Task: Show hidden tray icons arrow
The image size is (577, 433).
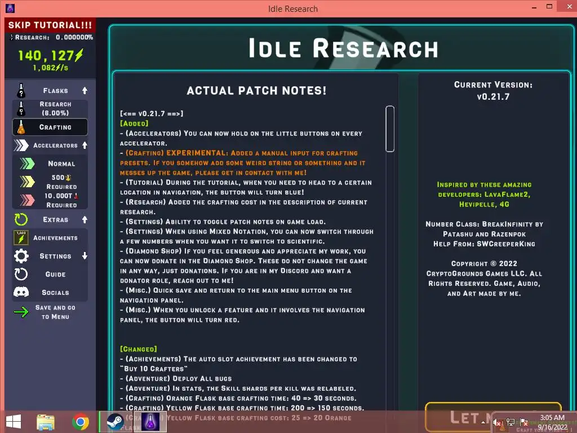Action: point(483,422)
